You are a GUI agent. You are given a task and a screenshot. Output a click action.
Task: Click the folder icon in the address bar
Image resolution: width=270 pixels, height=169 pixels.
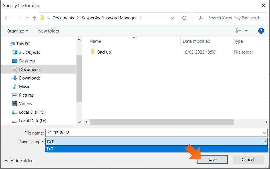click(42, 18)
